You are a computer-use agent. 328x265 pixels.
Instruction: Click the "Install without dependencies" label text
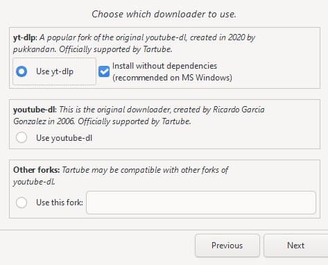point(165,66)
